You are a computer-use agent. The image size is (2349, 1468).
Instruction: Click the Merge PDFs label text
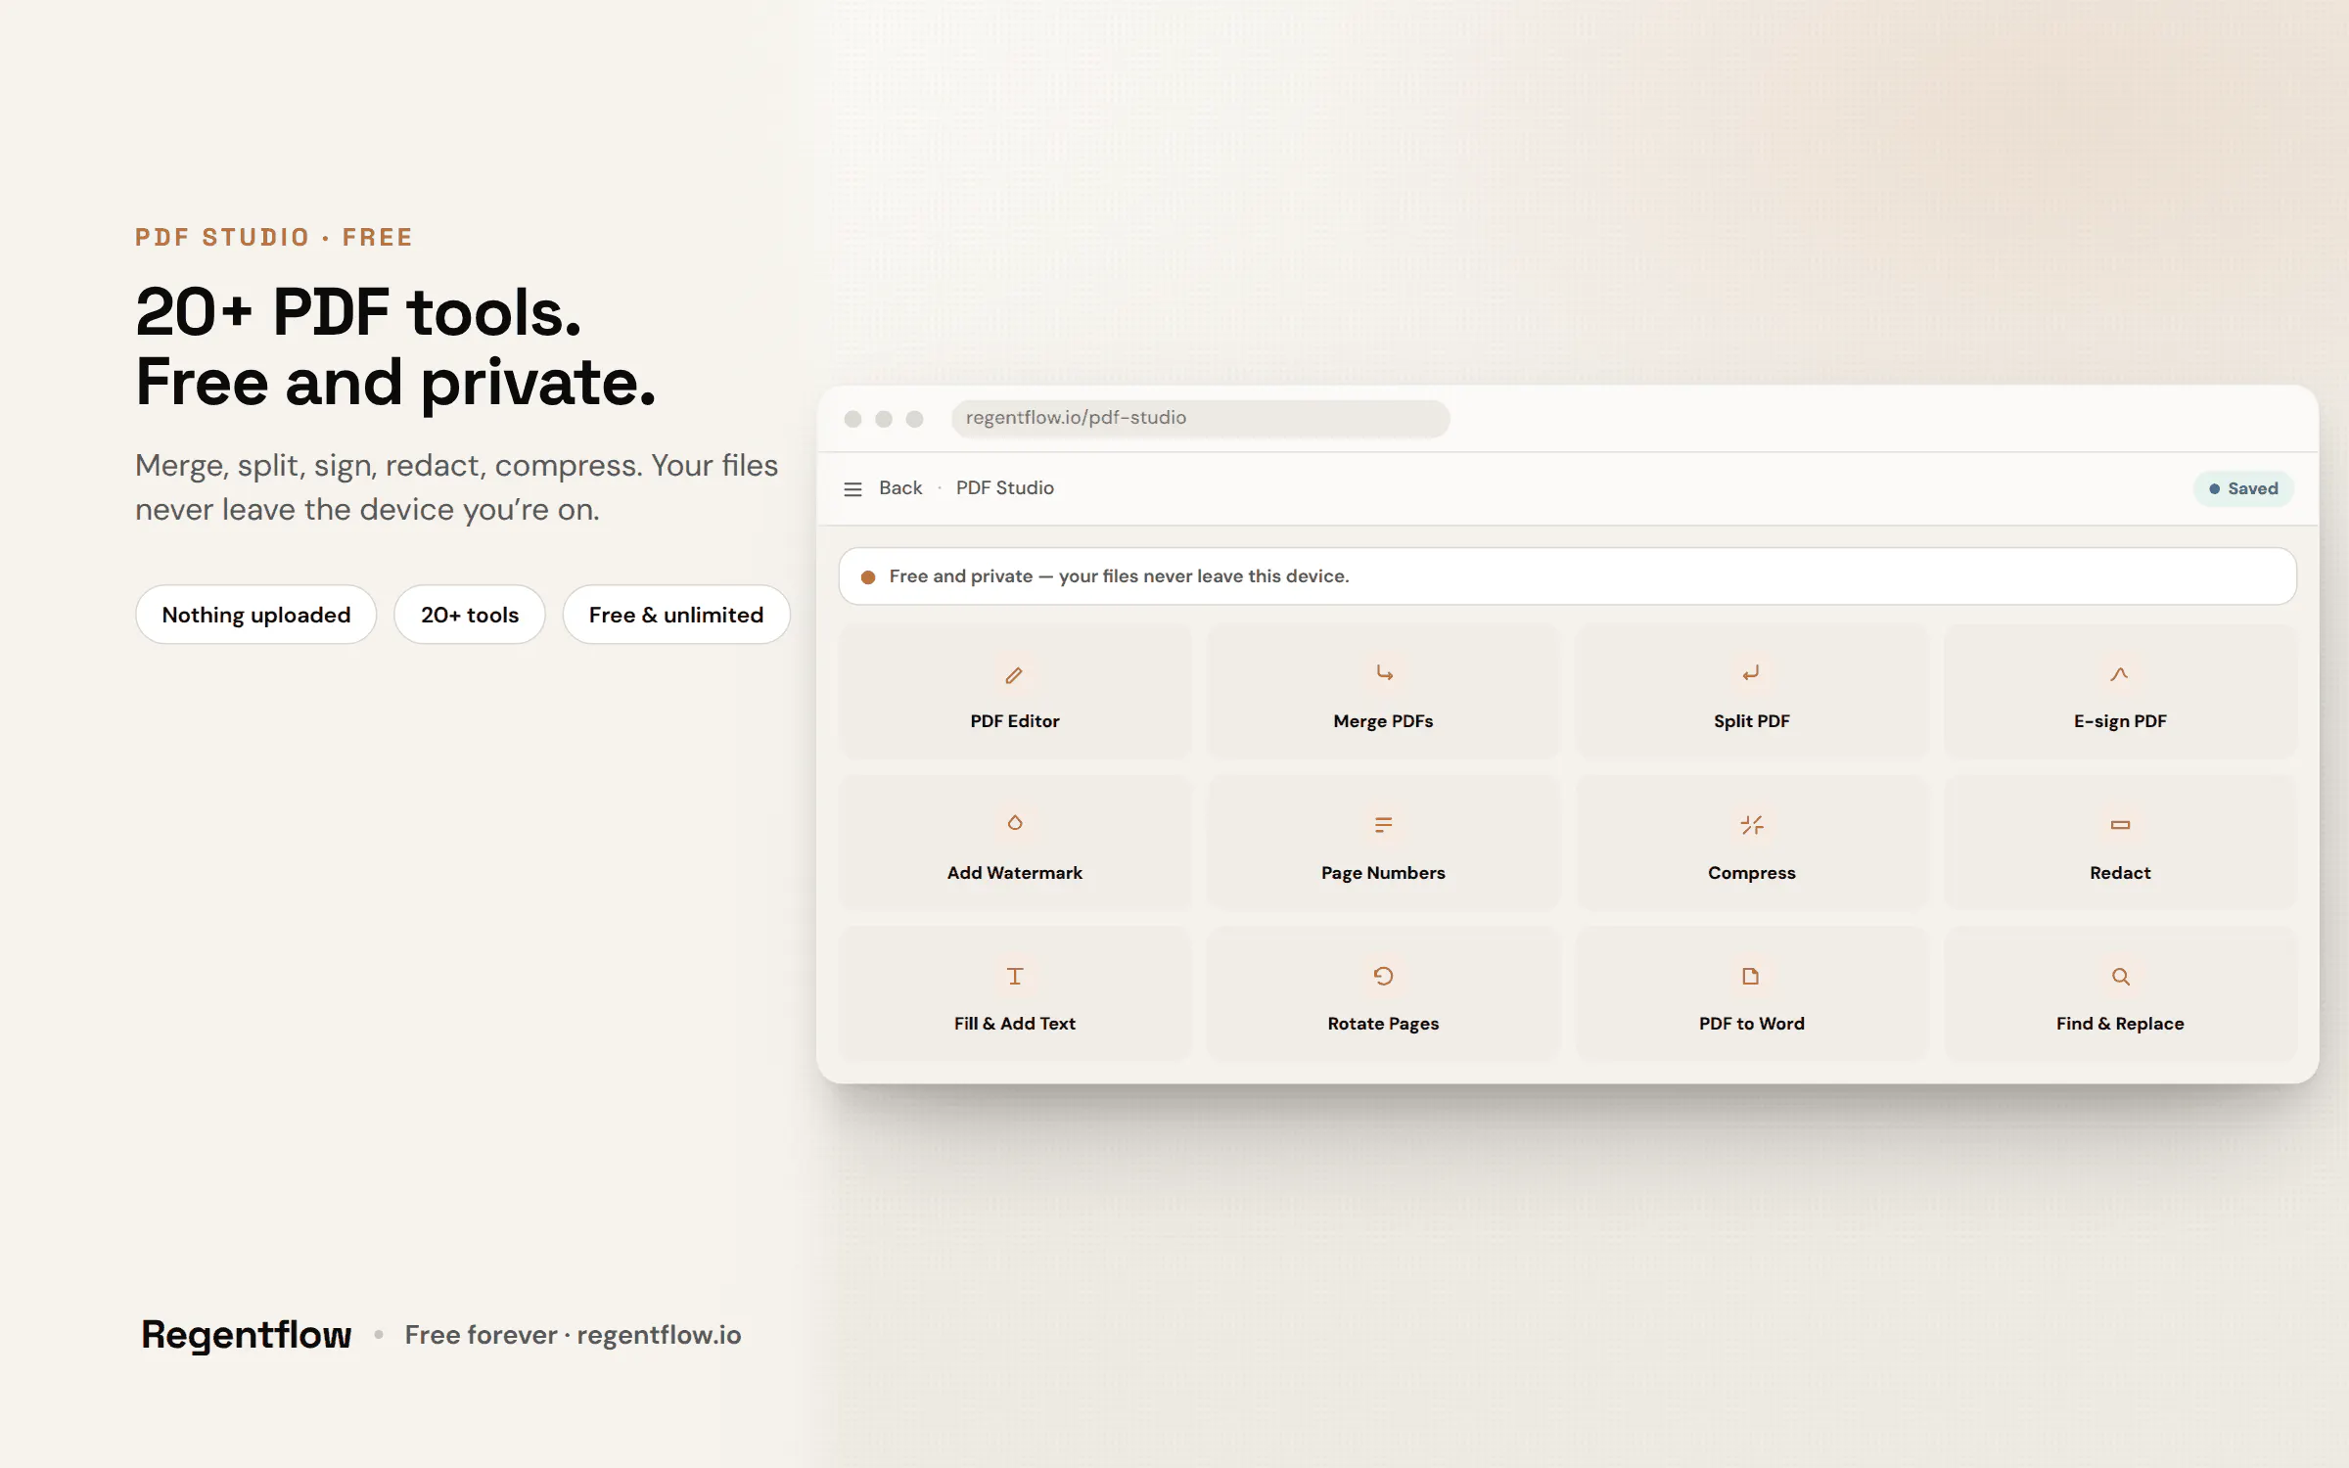pyautogui.click(x=1383, y=721)
